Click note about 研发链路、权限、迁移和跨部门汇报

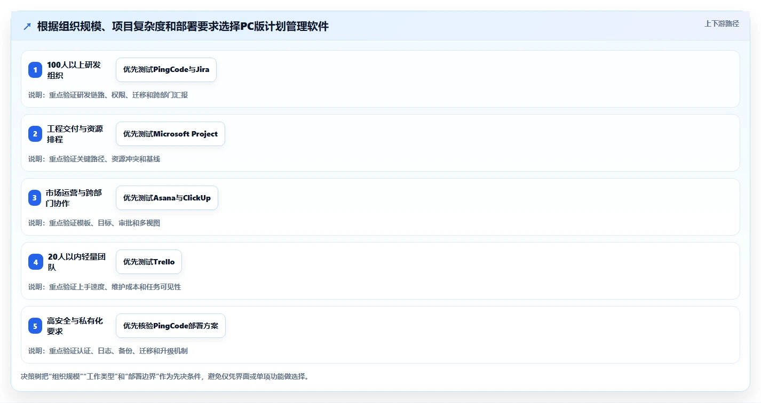click(x=108, y=95)
